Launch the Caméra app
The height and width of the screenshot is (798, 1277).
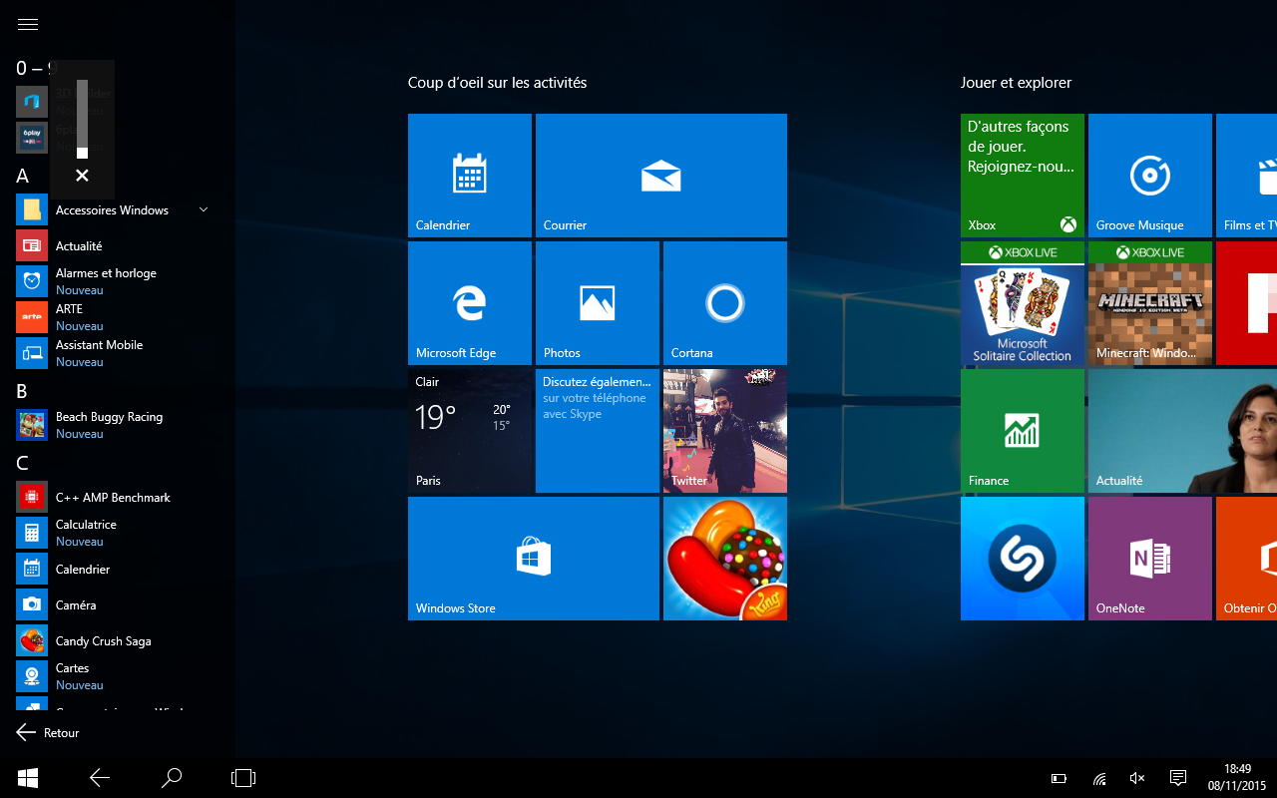114,604
